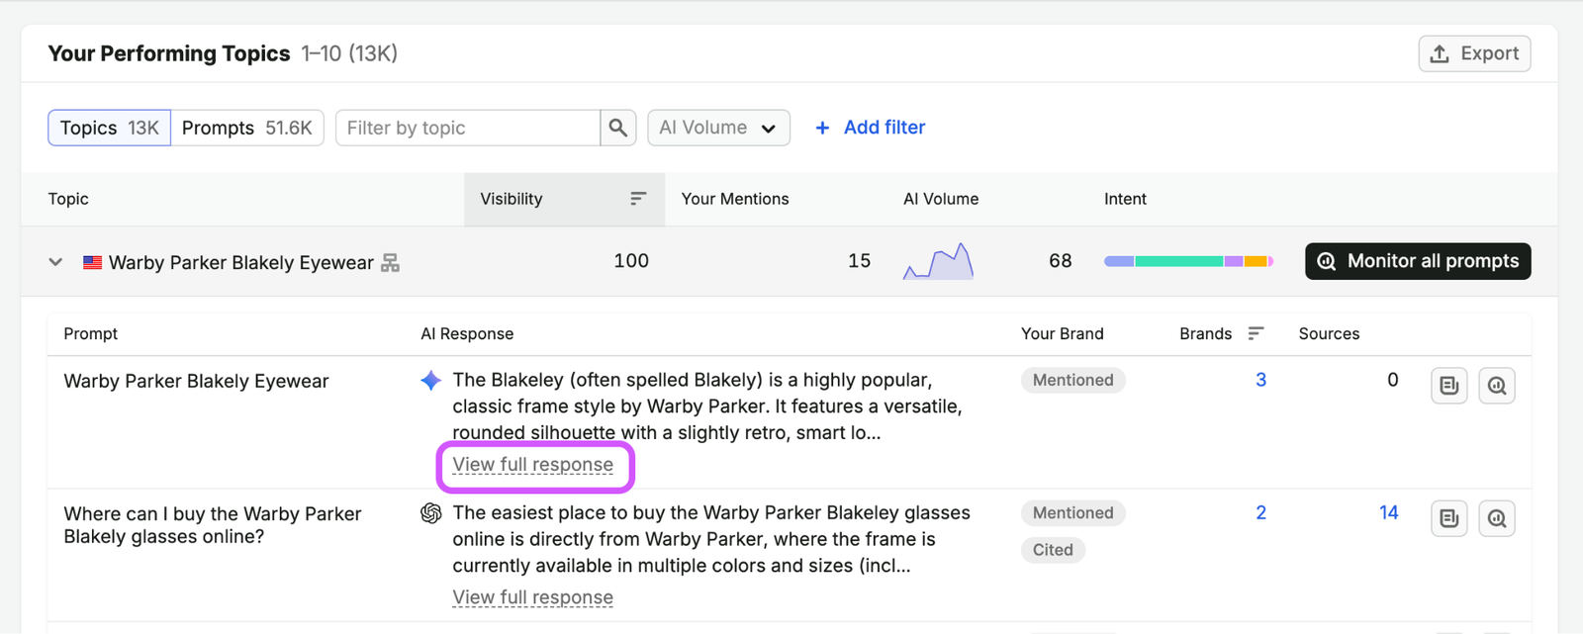Click the Visibility column sort icon
This screenshot has width=1583, height=634.
638,199
